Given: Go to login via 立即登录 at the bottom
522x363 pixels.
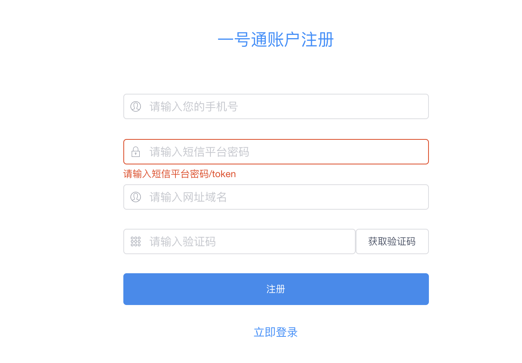Looking at the screenshot, I should pyautogui.click(x=276, y=332).
